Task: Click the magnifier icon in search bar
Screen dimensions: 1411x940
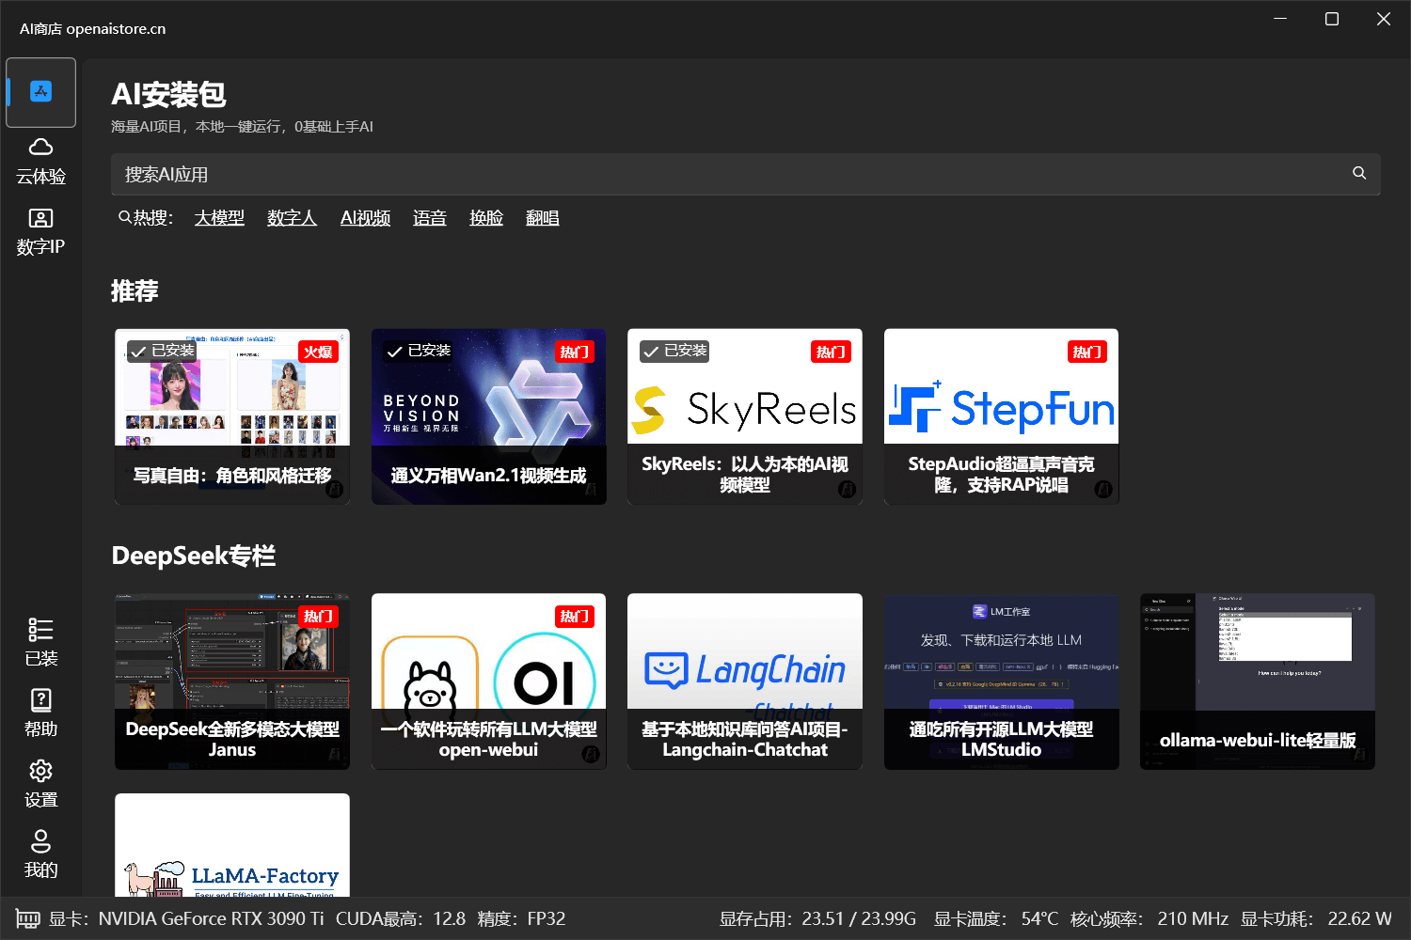Action: (1359, 173)
